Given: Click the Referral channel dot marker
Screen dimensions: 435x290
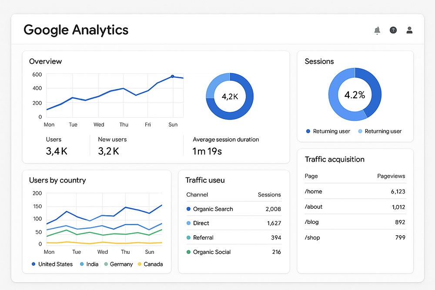Looking at the screenshot, I should click(x=188, y=238).
